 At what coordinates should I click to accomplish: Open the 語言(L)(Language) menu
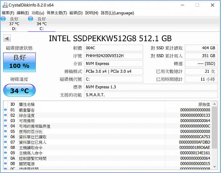tap(117, 13)
